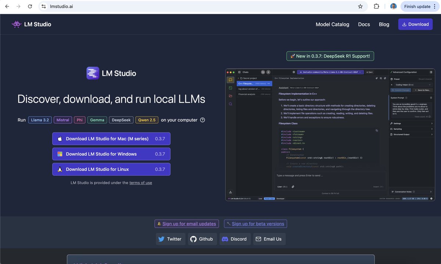441x264 pixels.
Task: Open the Chrome three-dot menu
Action: (x=435, y=6)
